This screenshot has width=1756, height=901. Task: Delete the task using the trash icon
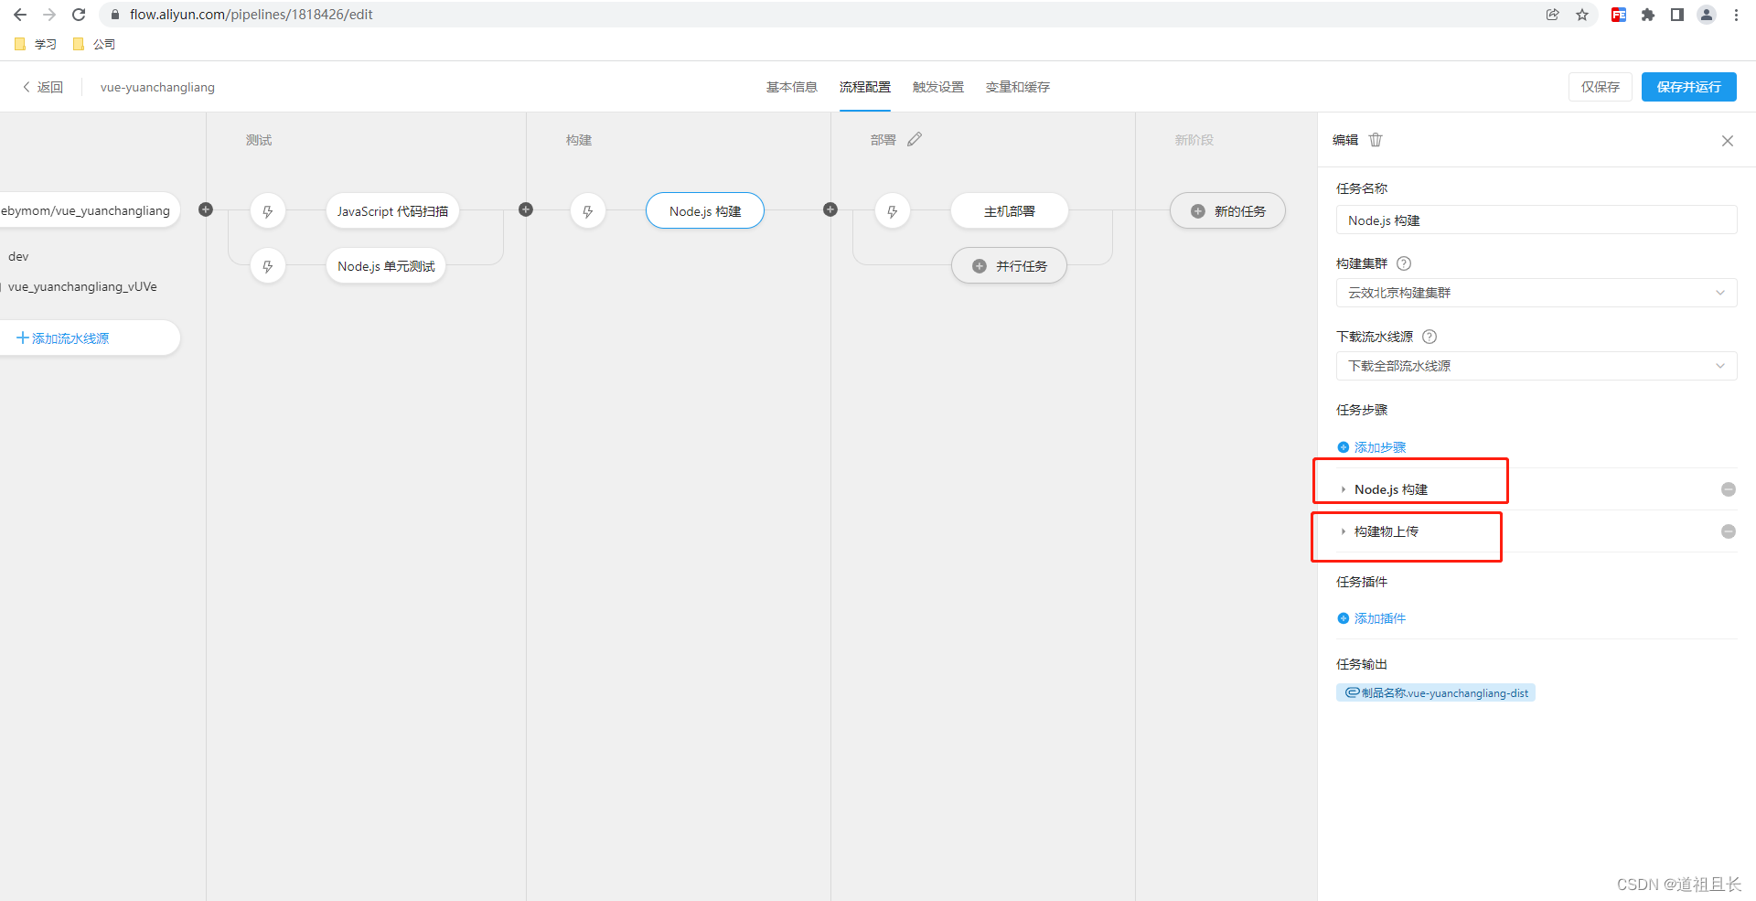1376,140
